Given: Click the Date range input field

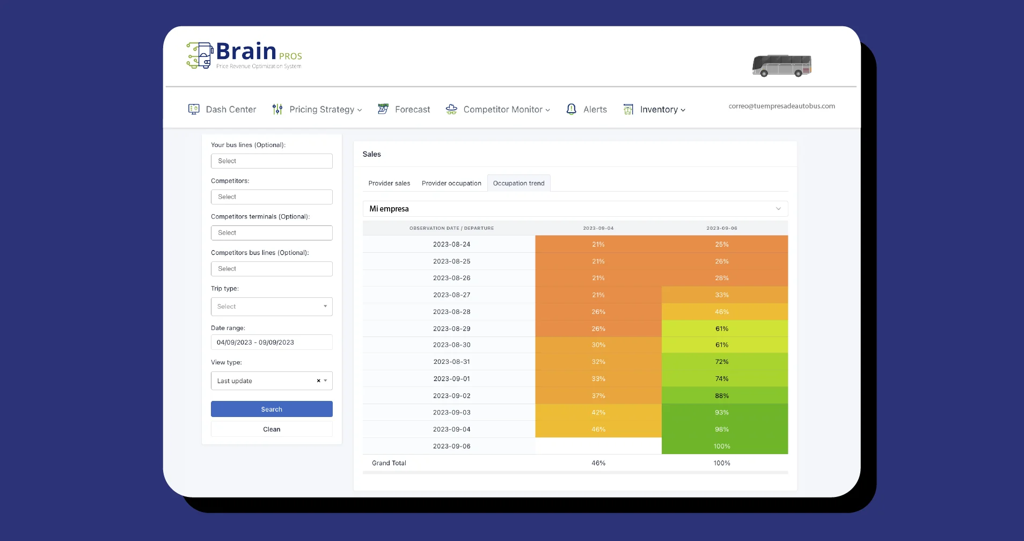Looking at the screenshot, I should tap(272, 342).
